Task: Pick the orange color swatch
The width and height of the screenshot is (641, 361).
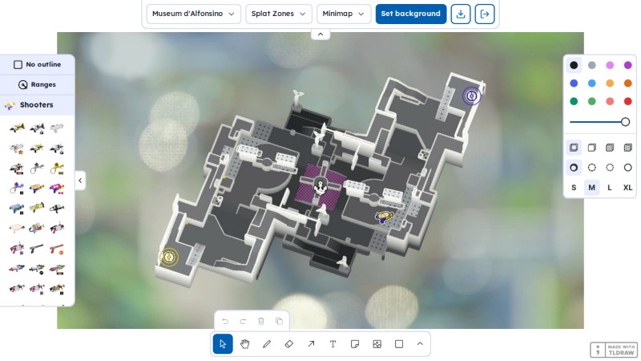Action: [x=628, y=83]
